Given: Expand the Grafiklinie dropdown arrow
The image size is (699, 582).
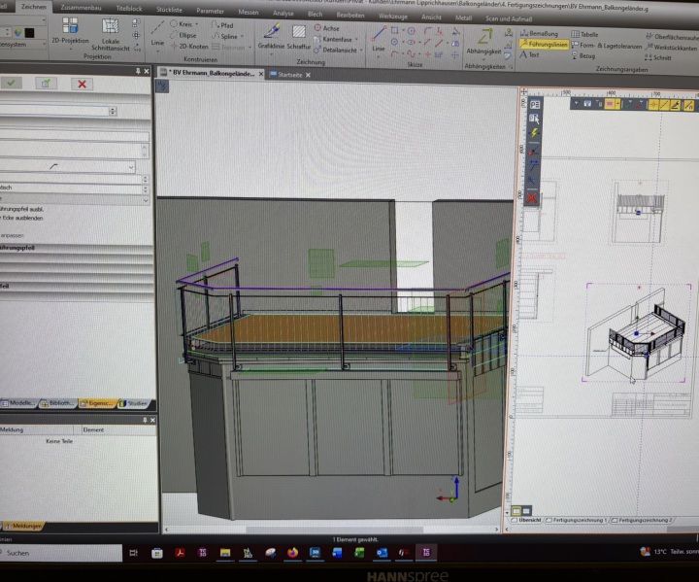Looking at the screenshot, I should click(x=271, y=54).
